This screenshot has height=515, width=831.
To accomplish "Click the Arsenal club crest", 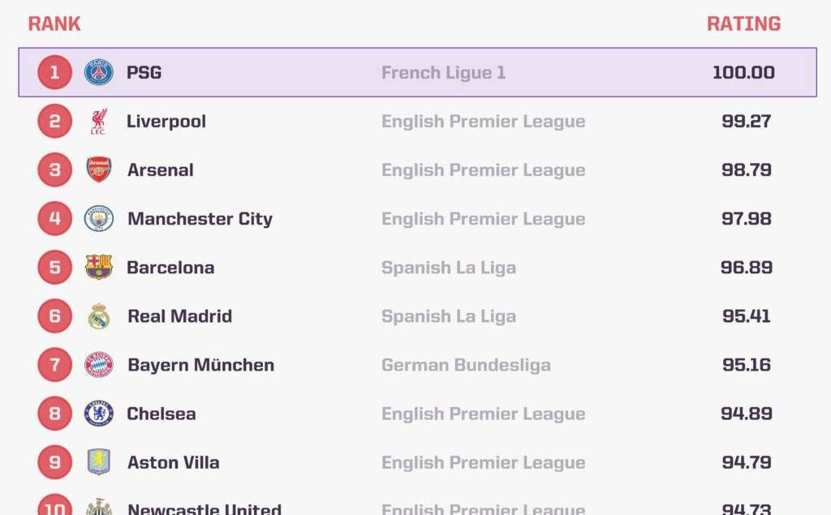I will 98,170.
